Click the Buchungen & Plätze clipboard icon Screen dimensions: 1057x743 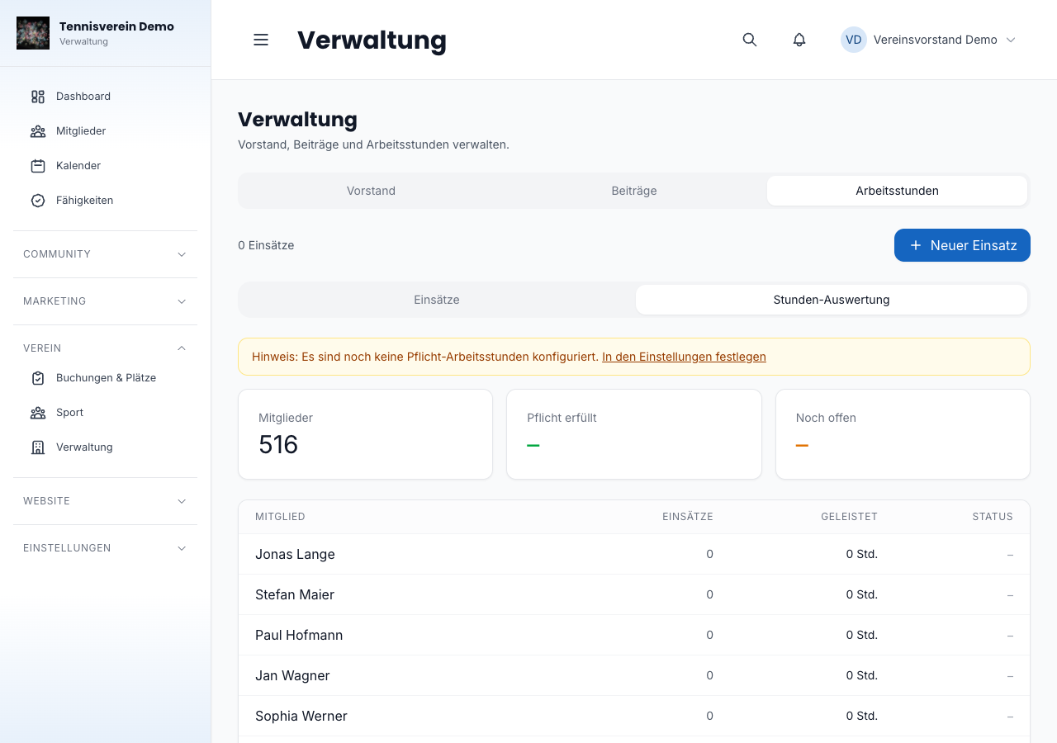pyautogui.click(x=38, y=378)
